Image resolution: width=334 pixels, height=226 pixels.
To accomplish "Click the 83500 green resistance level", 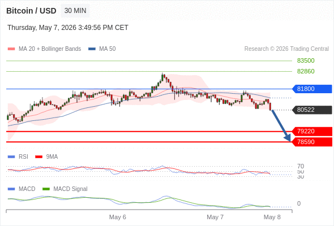I will [306, 61].
